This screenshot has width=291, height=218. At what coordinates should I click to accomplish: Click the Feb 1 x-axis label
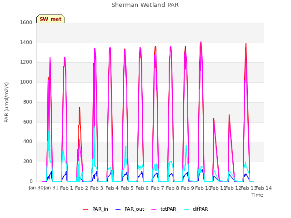[67, 188]
